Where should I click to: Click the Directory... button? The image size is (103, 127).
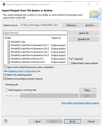coord(72,25)
